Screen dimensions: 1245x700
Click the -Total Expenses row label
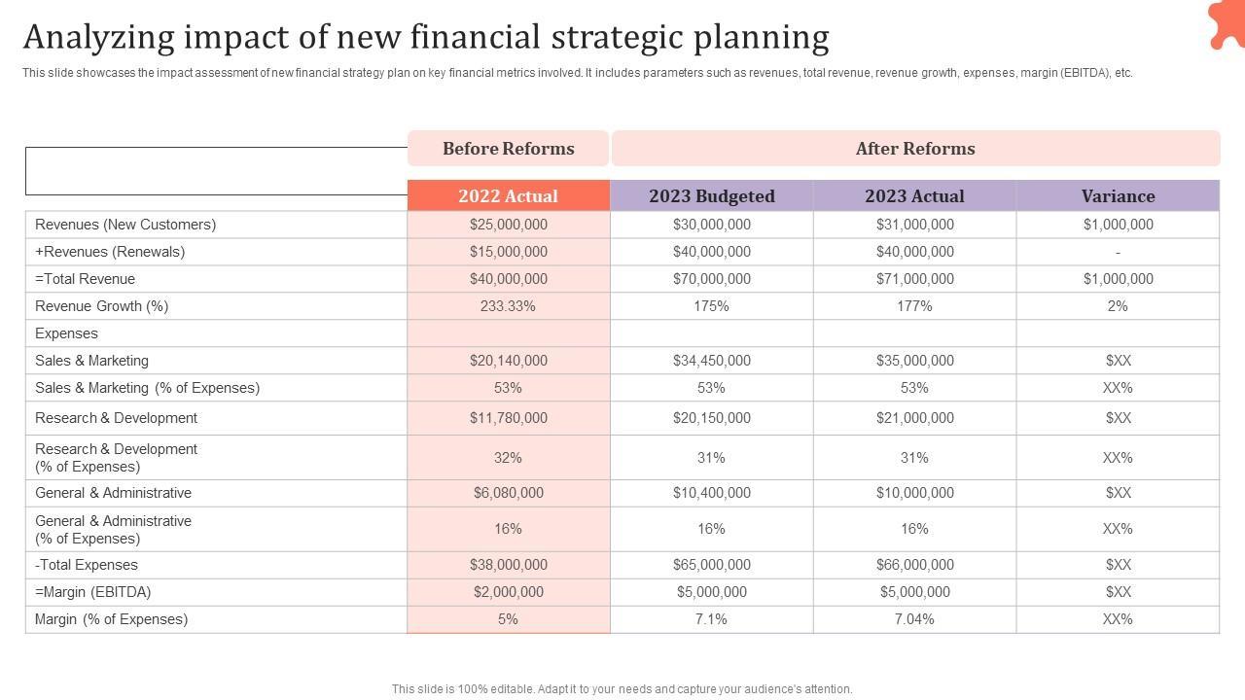pyautogui.click(x=87, y=565)
